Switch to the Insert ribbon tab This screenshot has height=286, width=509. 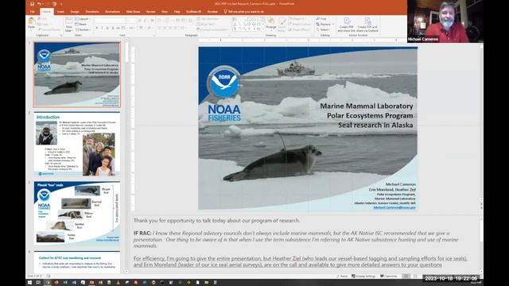[x=60, y=12]
